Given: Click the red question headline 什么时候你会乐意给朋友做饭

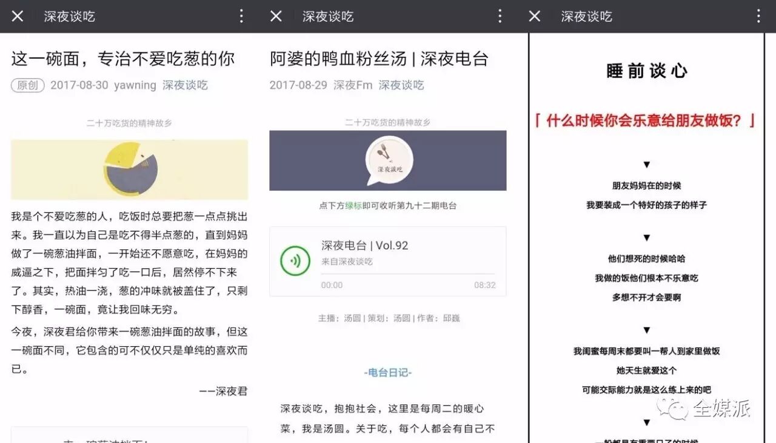Looking at the screenshot, I should click(646, 120).
